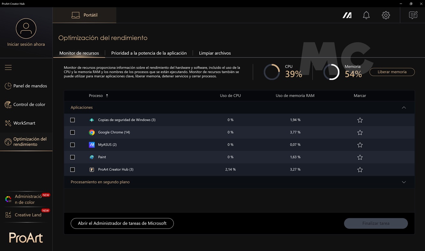Expand Procesamiento en segundo plano section
The height and width of the screenshot is (251, 425).
click(404, 182)
